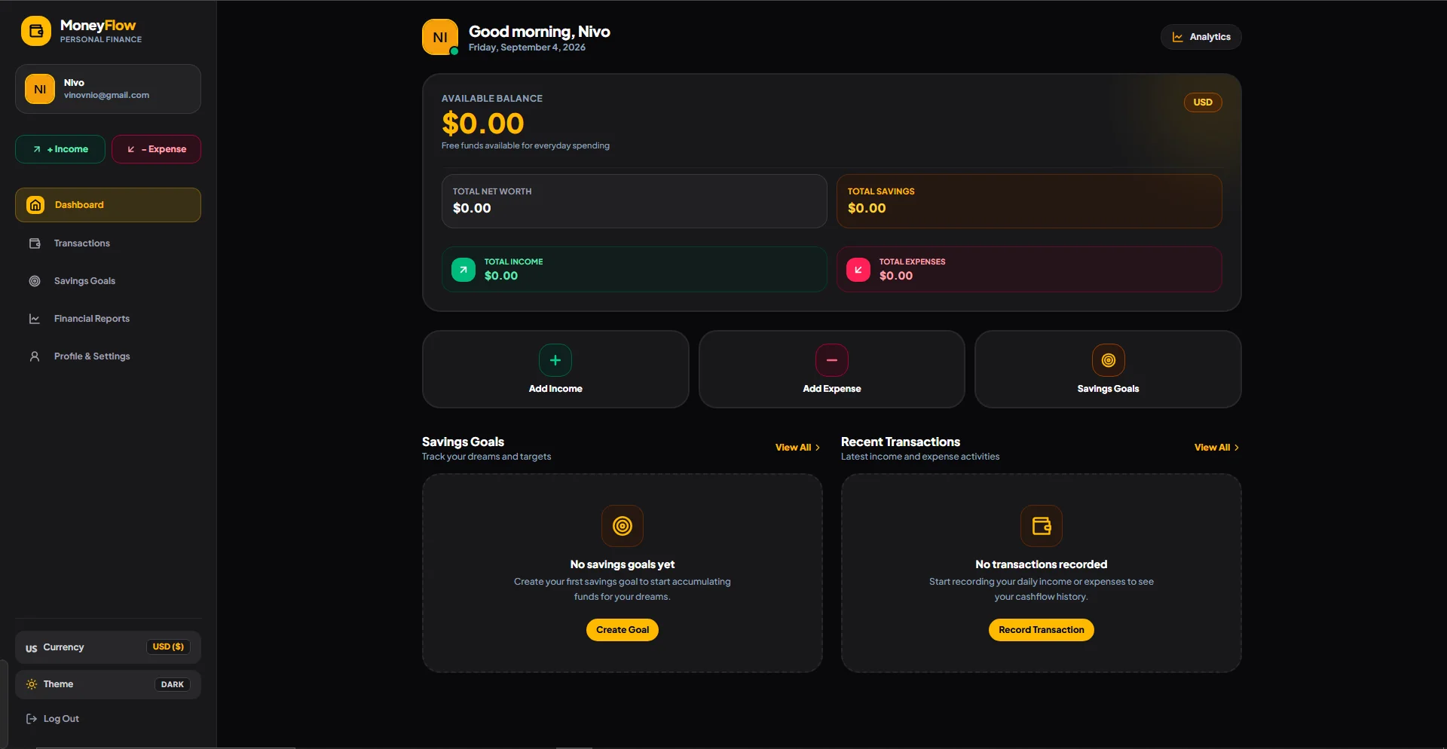Click the orange target icon on the Savings Goals card
This screenshot has width=1447, height=749.
(1108, 360)
